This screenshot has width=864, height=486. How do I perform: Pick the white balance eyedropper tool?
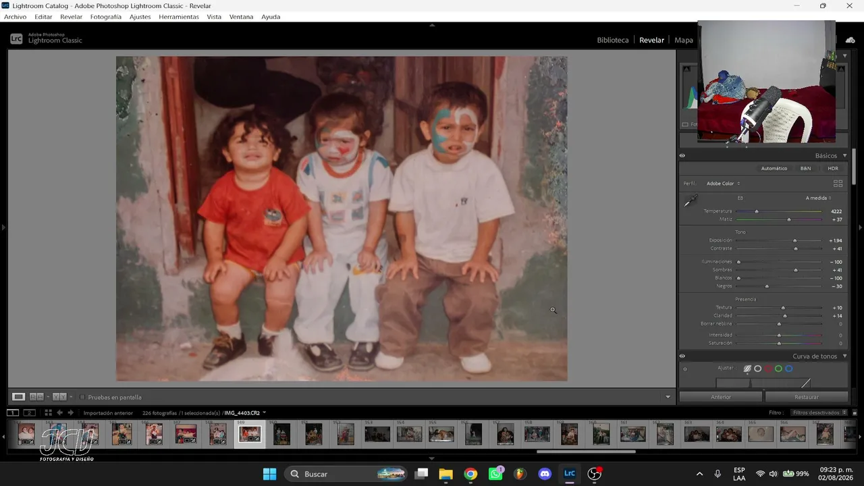691,201
